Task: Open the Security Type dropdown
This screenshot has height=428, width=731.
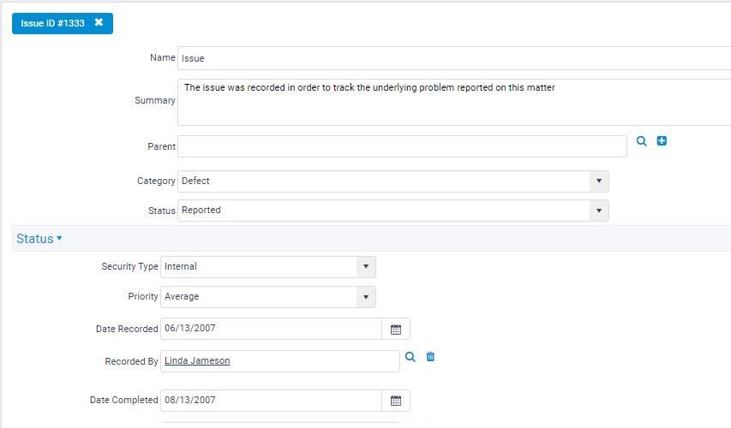Action: point(366,267)
